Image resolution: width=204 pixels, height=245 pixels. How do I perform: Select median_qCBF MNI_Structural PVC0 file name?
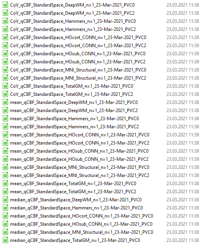(82, 232)
